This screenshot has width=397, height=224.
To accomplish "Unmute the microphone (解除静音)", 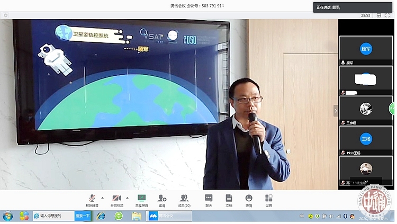I will [92, 199].
